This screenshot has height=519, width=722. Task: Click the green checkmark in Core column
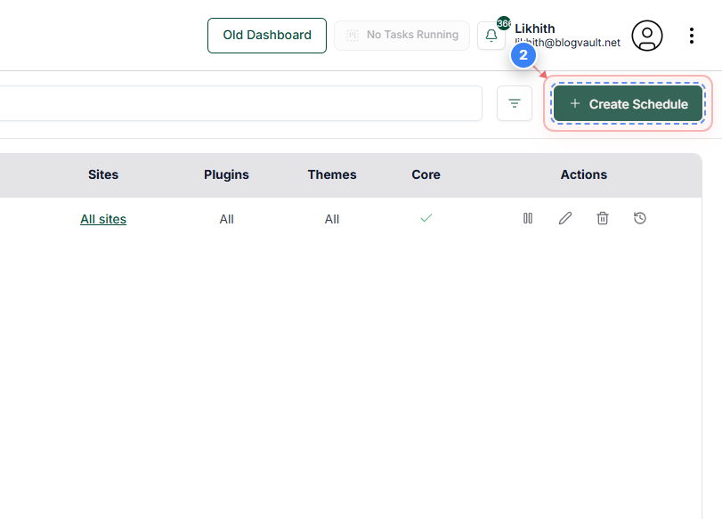[426, 217]
